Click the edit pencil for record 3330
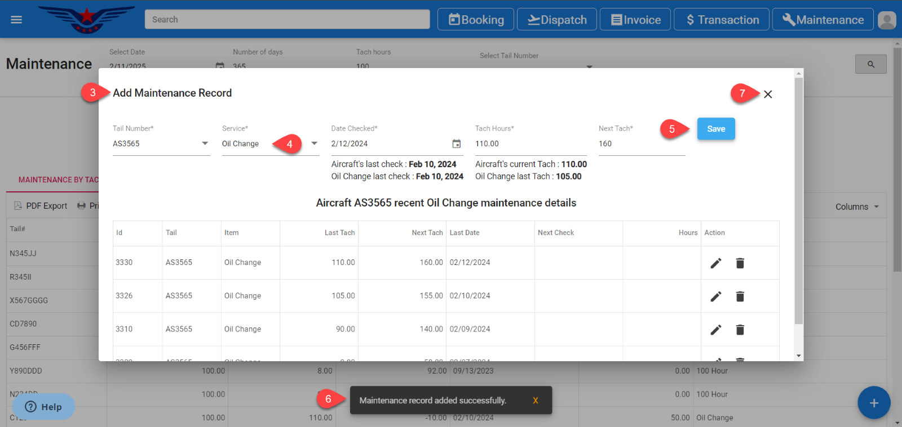 tap(715, 263)
